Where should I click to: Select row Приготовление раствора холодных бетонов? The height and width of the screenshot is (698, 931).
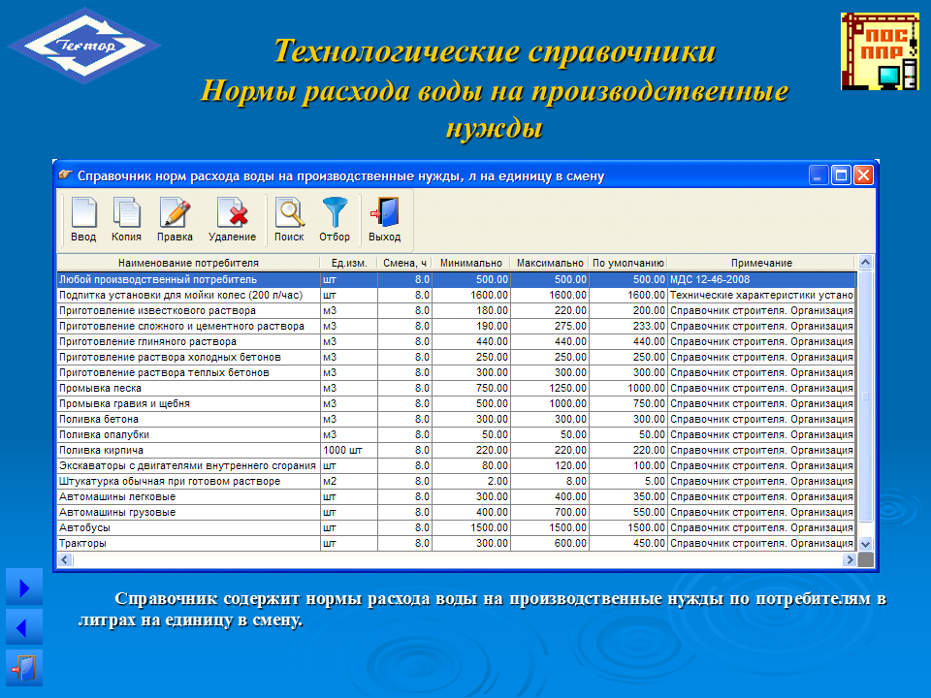tap(456, 357)
